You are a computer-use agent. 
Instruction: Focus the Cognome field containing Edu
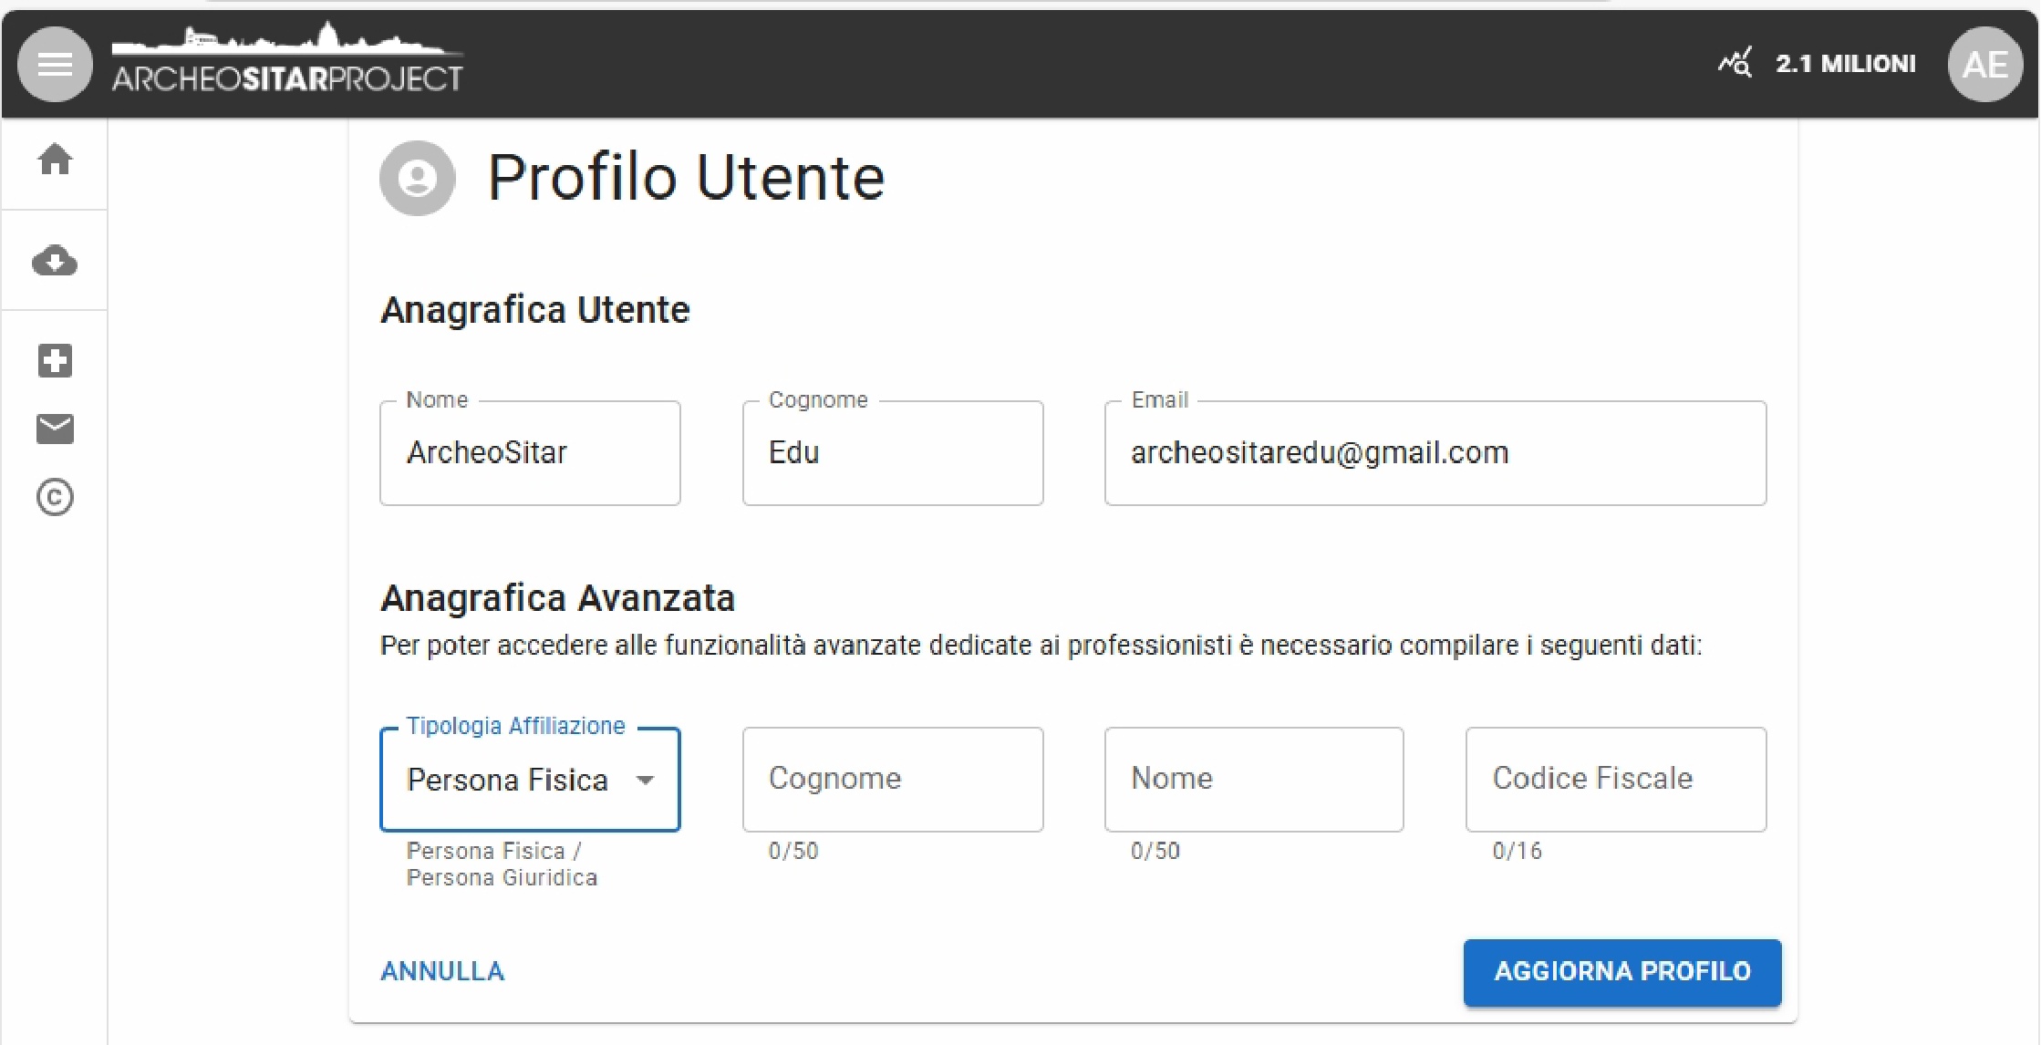coord(892,453)
